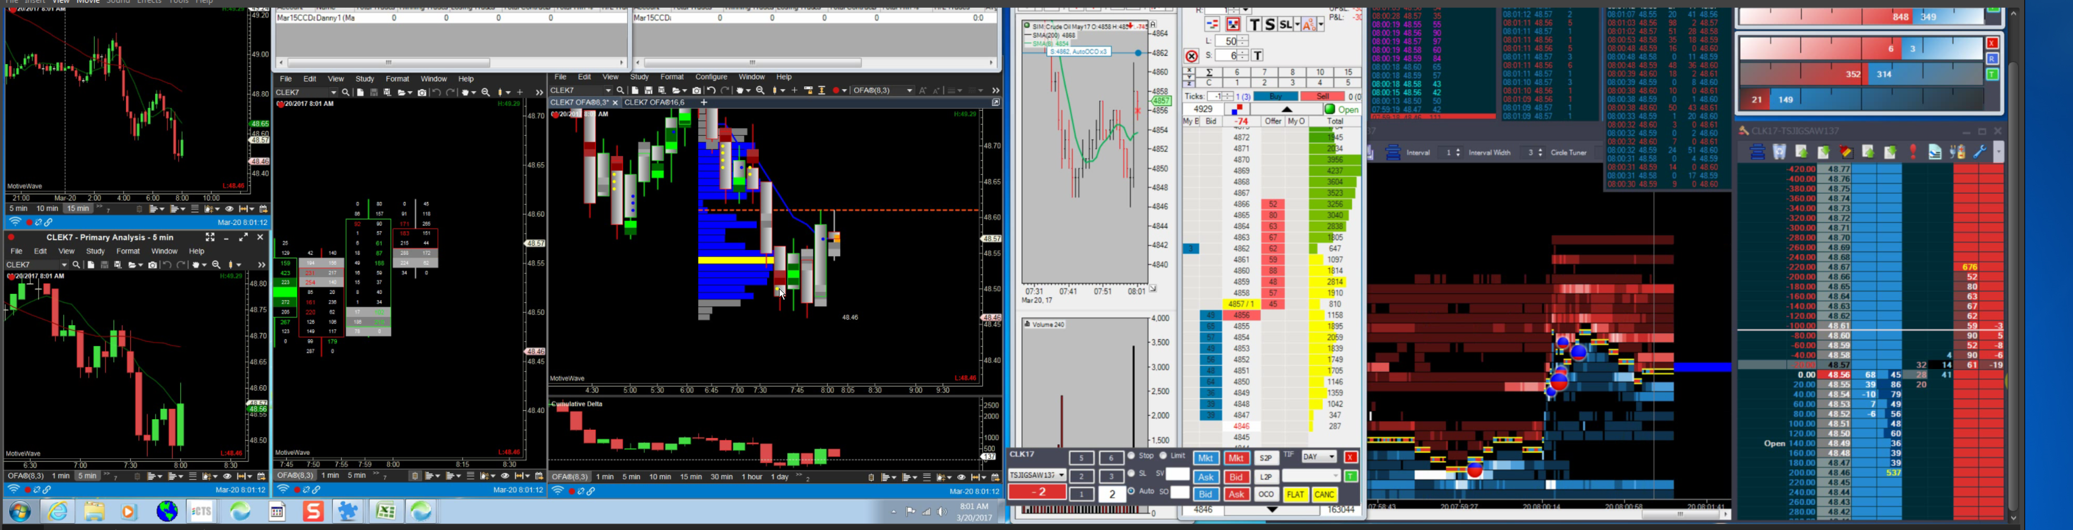Open View menu in the Primary Analysis window
Image resolution: width=2073 pixels, height=530 pixels.
(x=67, y=252)
